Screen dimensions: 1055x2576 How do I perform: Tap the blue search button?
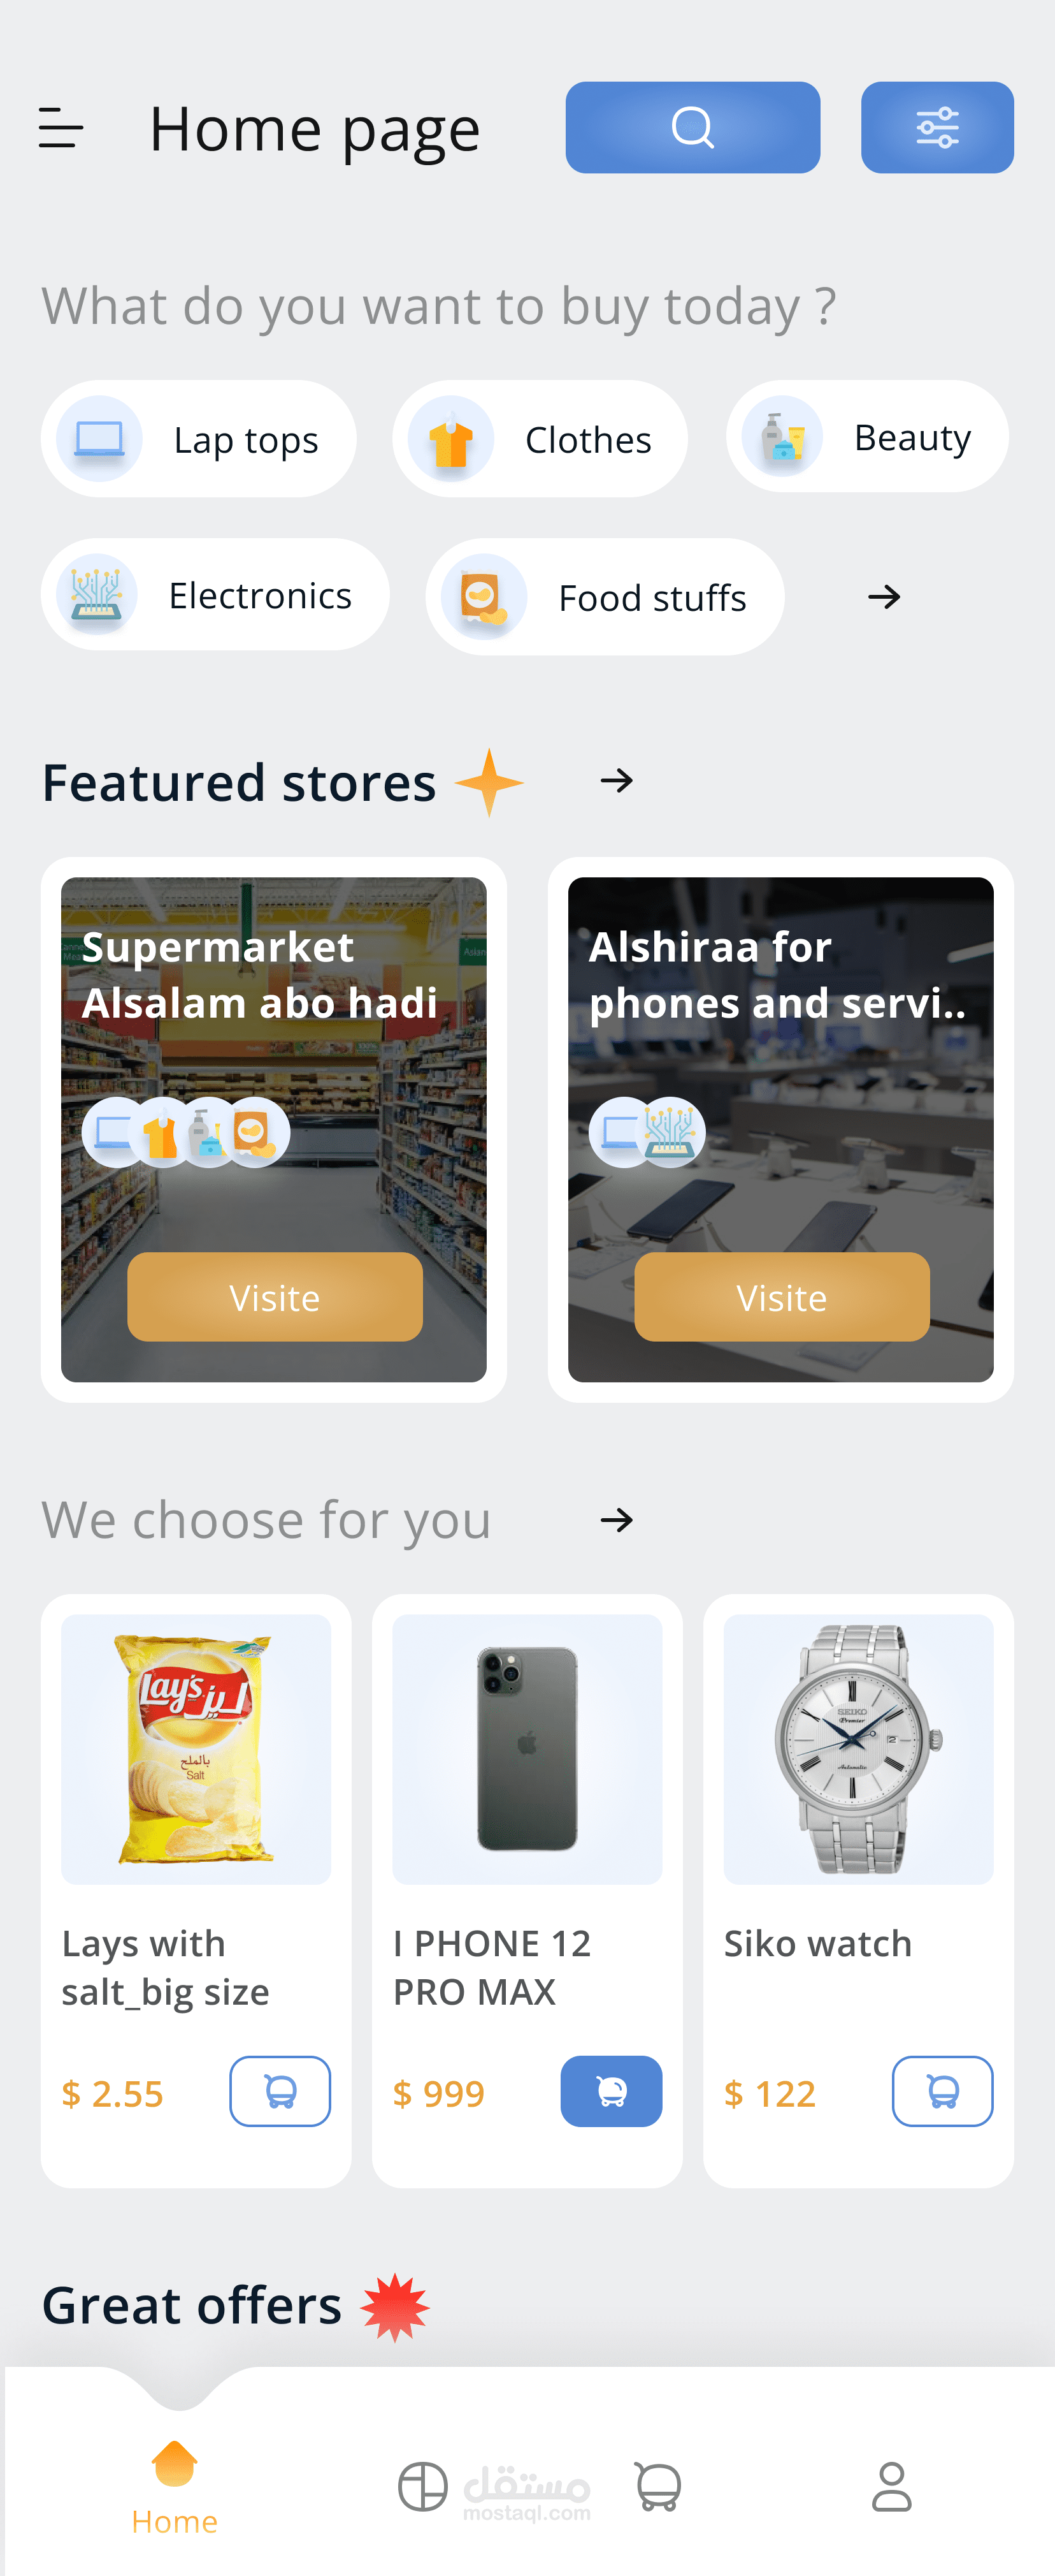pyautogui.click(x=693, y=128)
